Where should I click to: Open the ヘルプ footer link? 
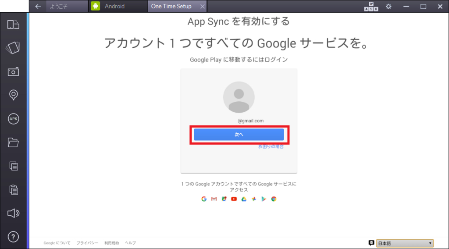click(x=130, y=243)
